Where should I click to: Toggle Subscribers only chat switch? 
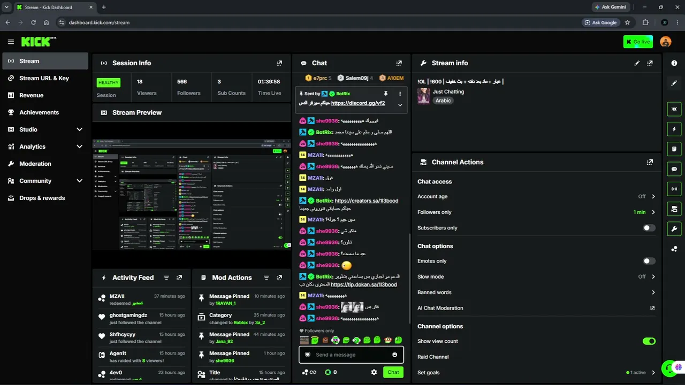coord(649,228)
